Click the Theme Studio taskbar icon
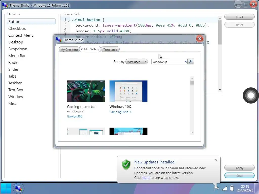Screen dimensions: 259x194 [18, 188]
